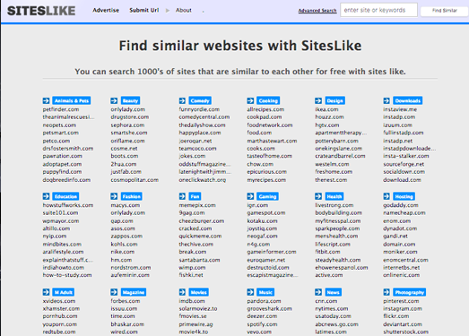Screen dimensions: 469x336
Task: Follow the ikea.com link
Action: [326, 109]
